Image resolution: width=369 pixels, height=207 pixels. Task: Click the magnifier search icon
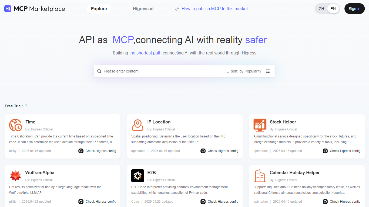pyautogui.click(x=99, y=71)
